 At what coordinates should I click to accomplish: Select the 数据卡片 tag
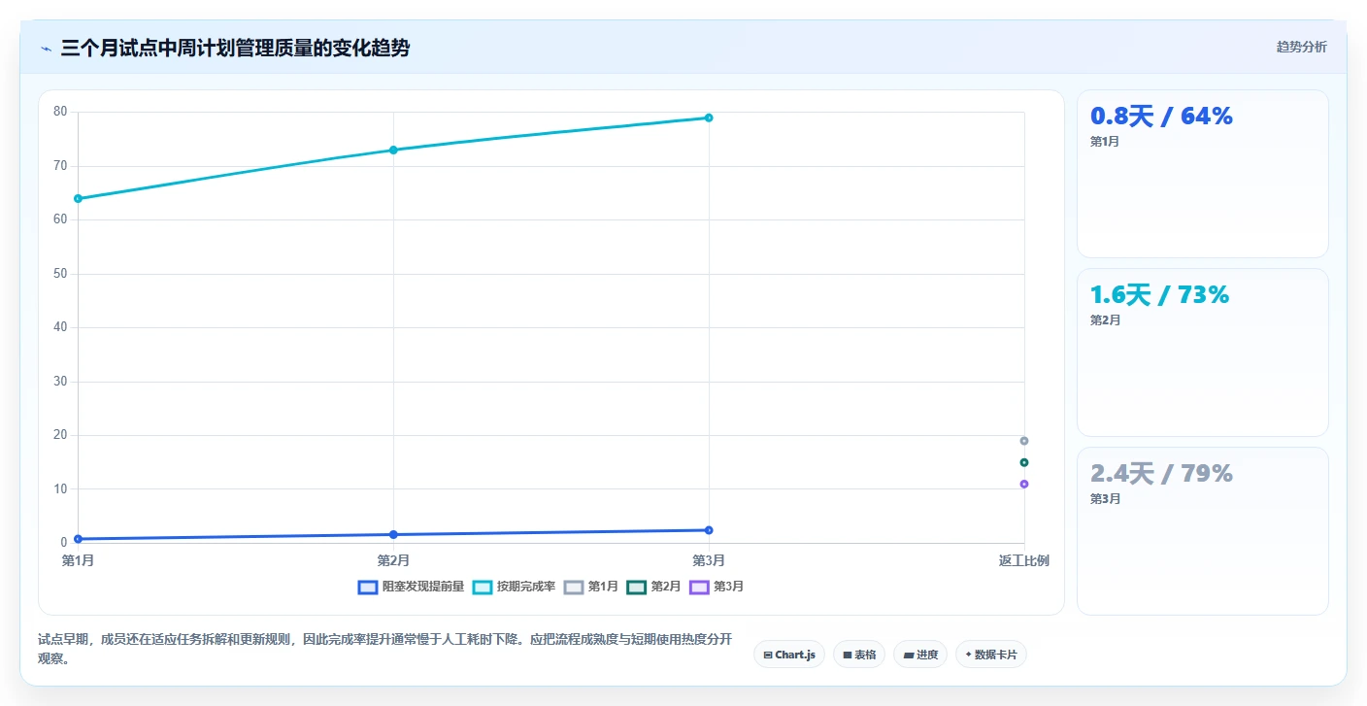[991, 655]
